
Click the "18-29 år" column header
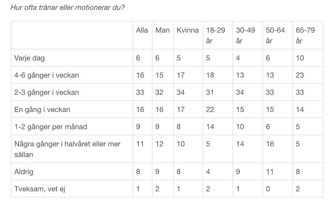pyautogui.click(x=215, y=35)
